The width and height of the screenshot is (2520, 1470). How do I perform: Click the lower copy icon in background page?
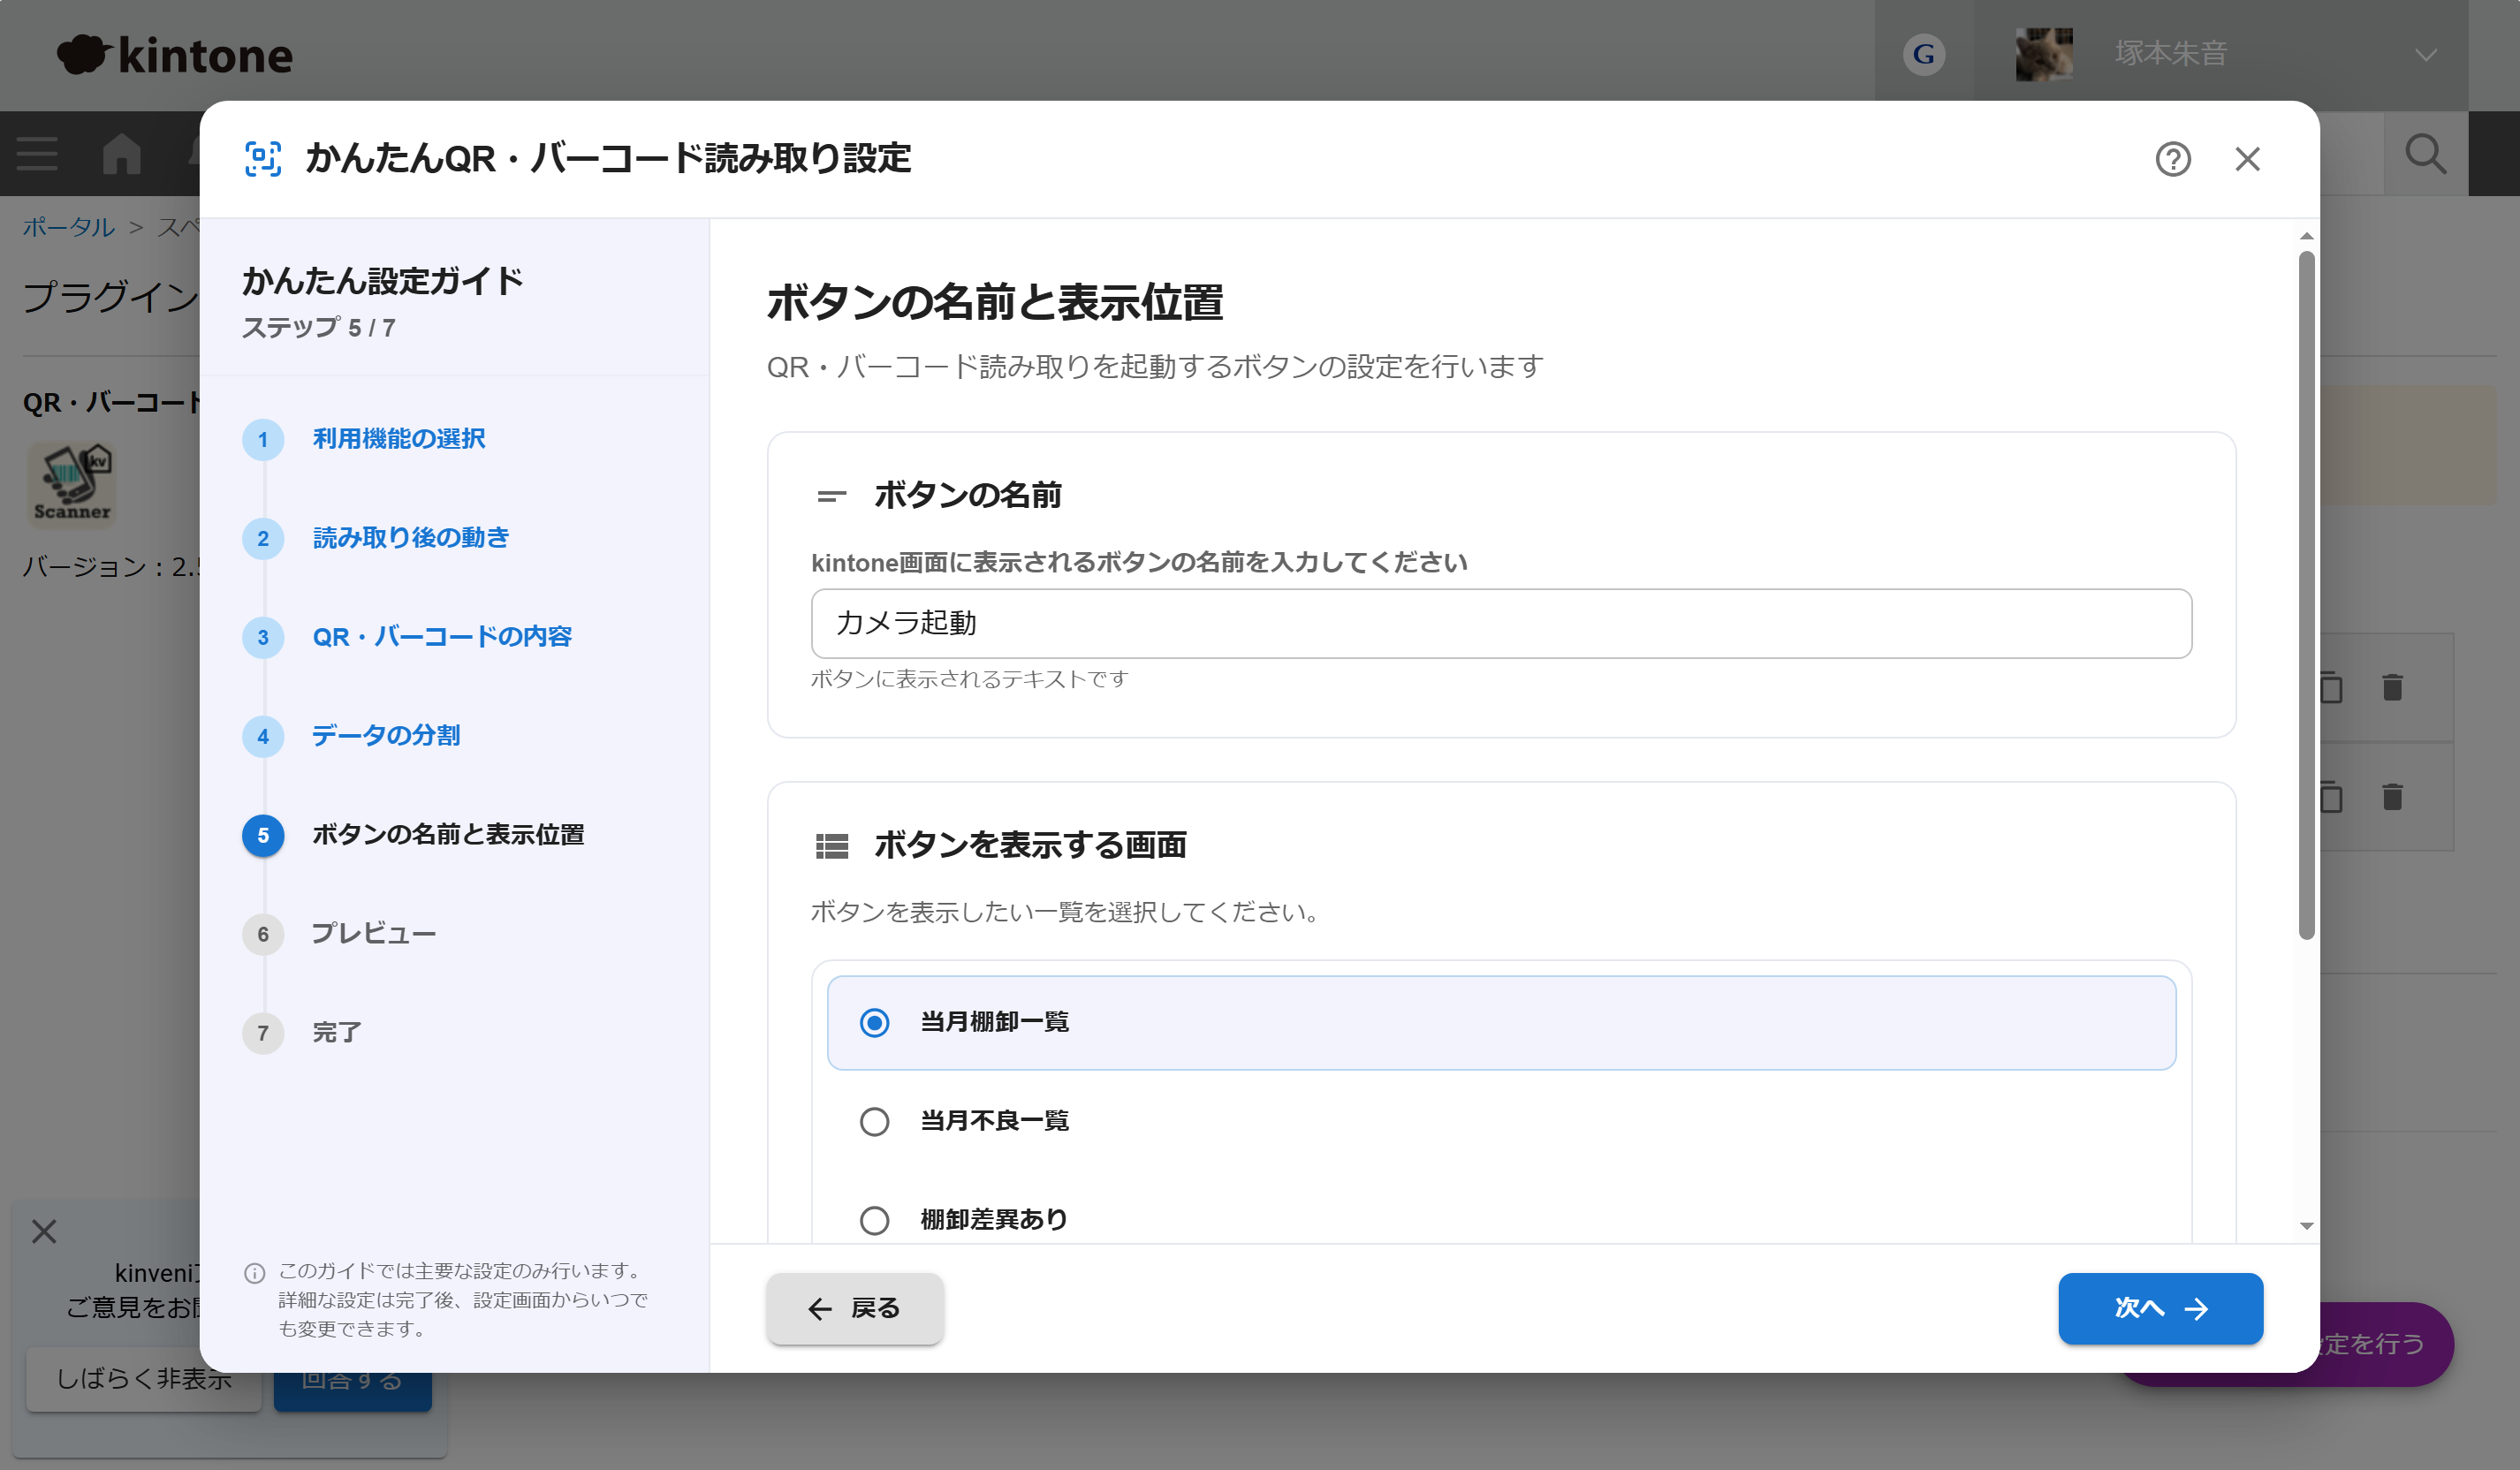coord(2331,796)
